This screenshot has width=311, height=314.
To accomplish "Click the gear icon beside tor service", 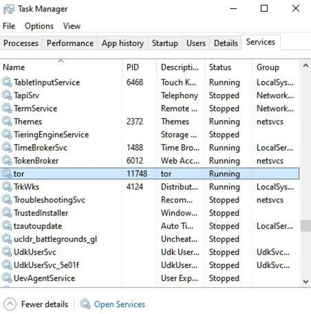I will coord(7,174).
